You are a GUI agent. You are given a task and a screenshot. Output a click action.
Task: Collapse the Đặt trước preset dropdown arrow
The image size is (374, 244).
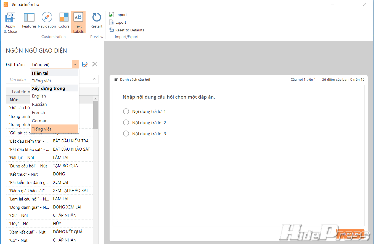point(75,64)
